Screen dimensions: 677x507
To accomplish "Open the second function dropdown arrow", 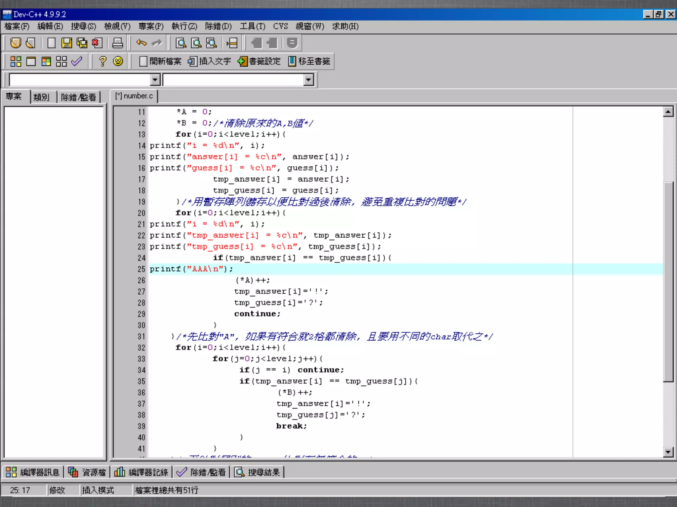I will click(308, 80).
